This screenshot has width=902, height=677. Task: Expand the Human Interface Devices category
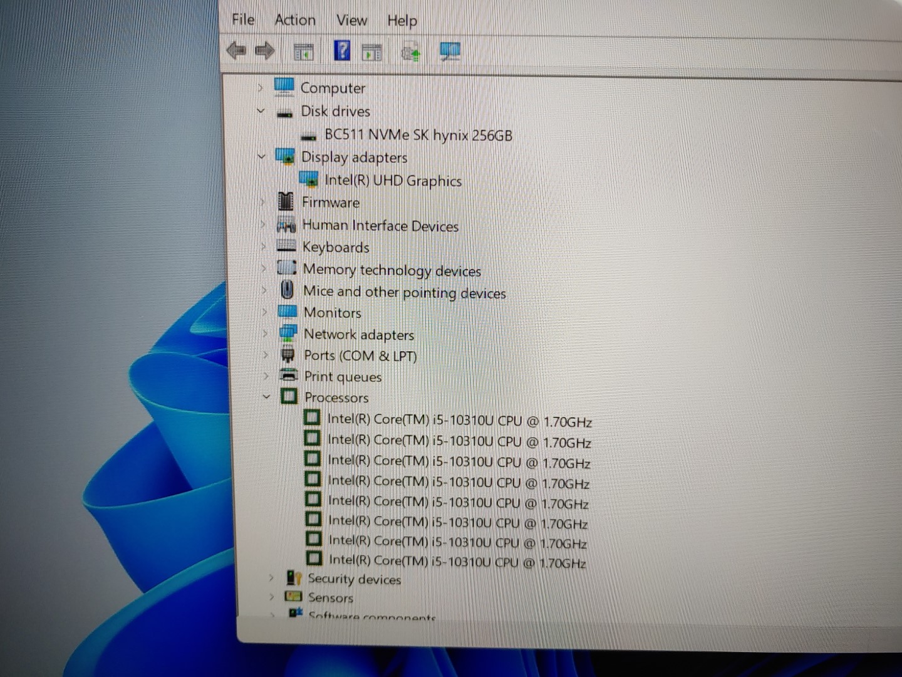coord(263,224)
